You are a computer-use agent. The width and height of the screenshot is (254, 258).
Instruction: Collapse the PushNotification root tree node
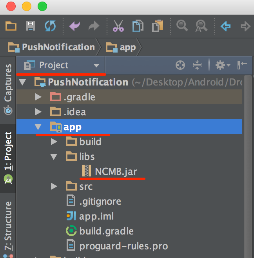22,82
